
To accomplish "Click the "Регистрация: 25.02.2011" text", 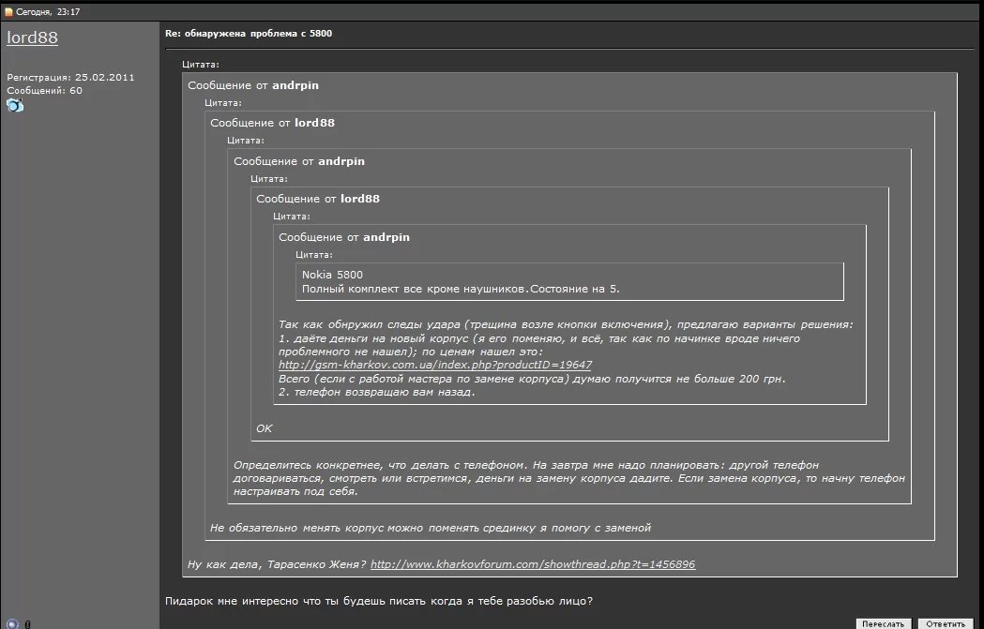I will (70, 77).
